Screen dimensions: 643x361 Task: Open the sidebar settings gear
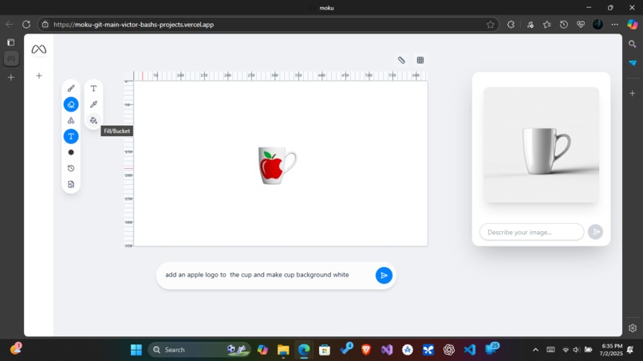[x=633, y=328]
